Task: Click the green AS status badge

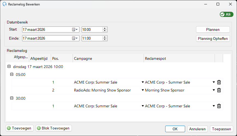Action: [x=226, y=14]
